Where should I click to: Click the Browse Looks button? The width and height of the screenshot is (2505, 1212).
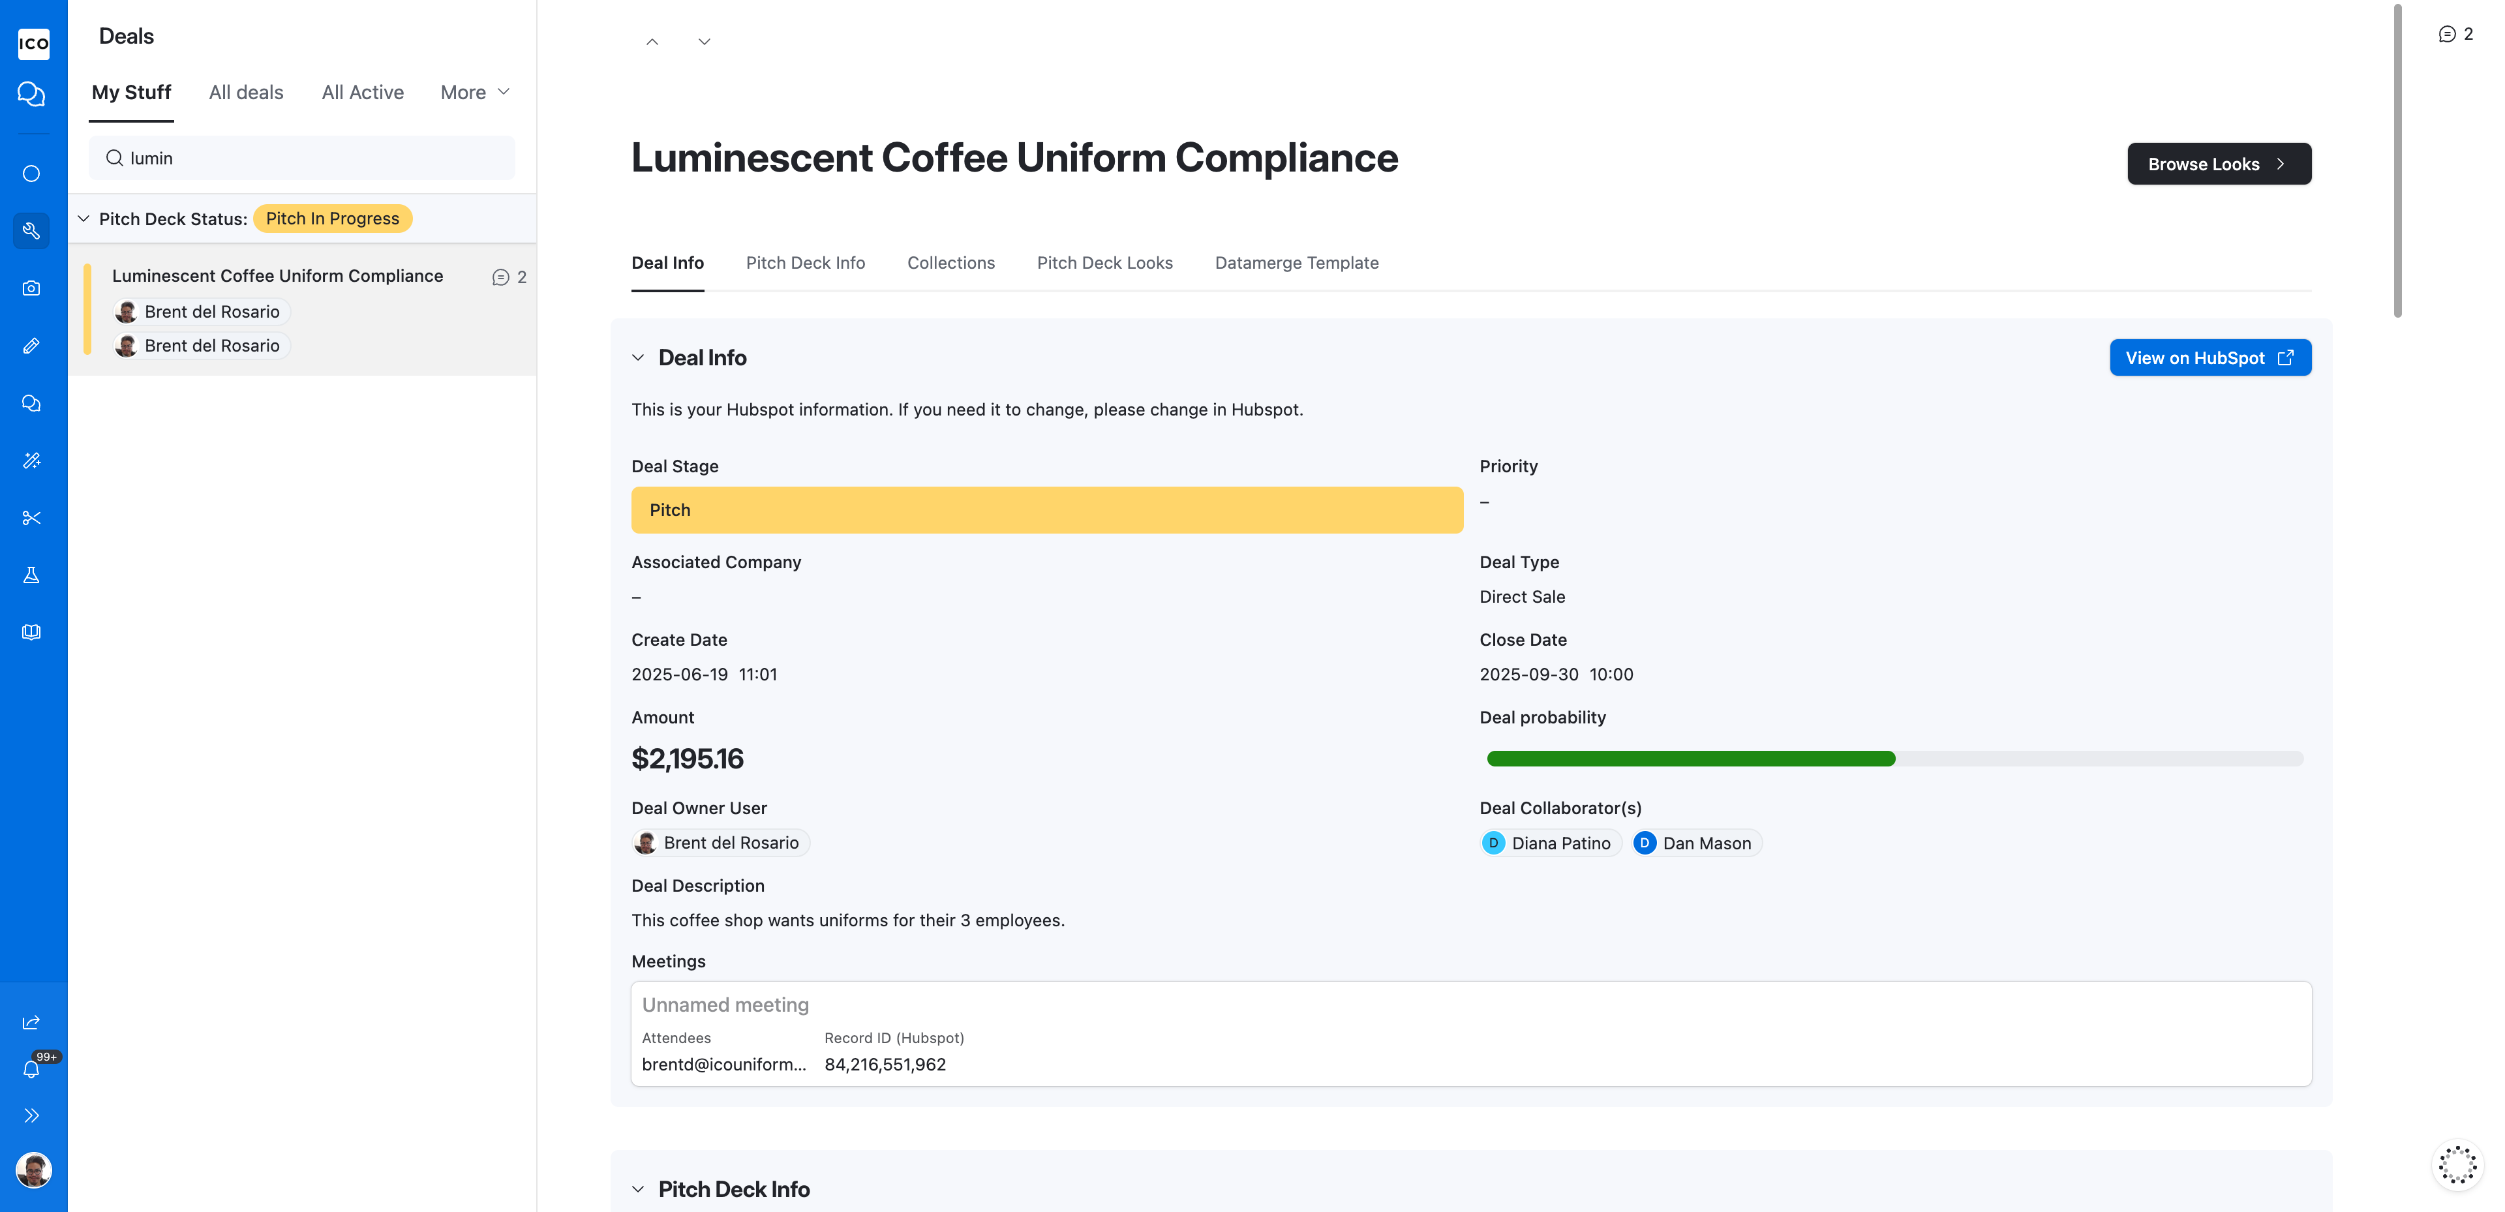2218,164
